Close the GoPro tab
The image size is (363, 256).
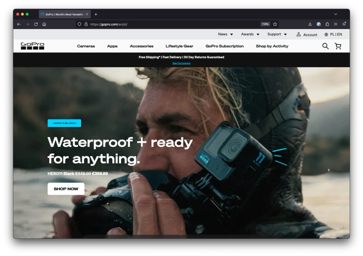click(x=87, y=14)
